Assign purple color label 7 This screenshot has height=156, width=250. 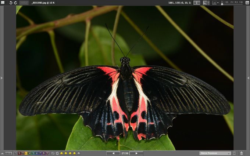(40, 153)
